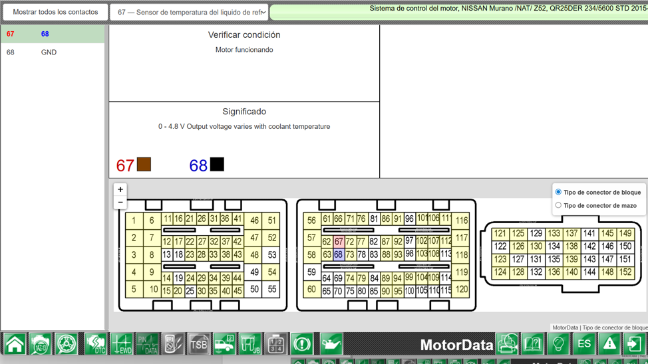Click the 'Sistema de control del motor' title bar
648x364 pixels.
(459, 12)
